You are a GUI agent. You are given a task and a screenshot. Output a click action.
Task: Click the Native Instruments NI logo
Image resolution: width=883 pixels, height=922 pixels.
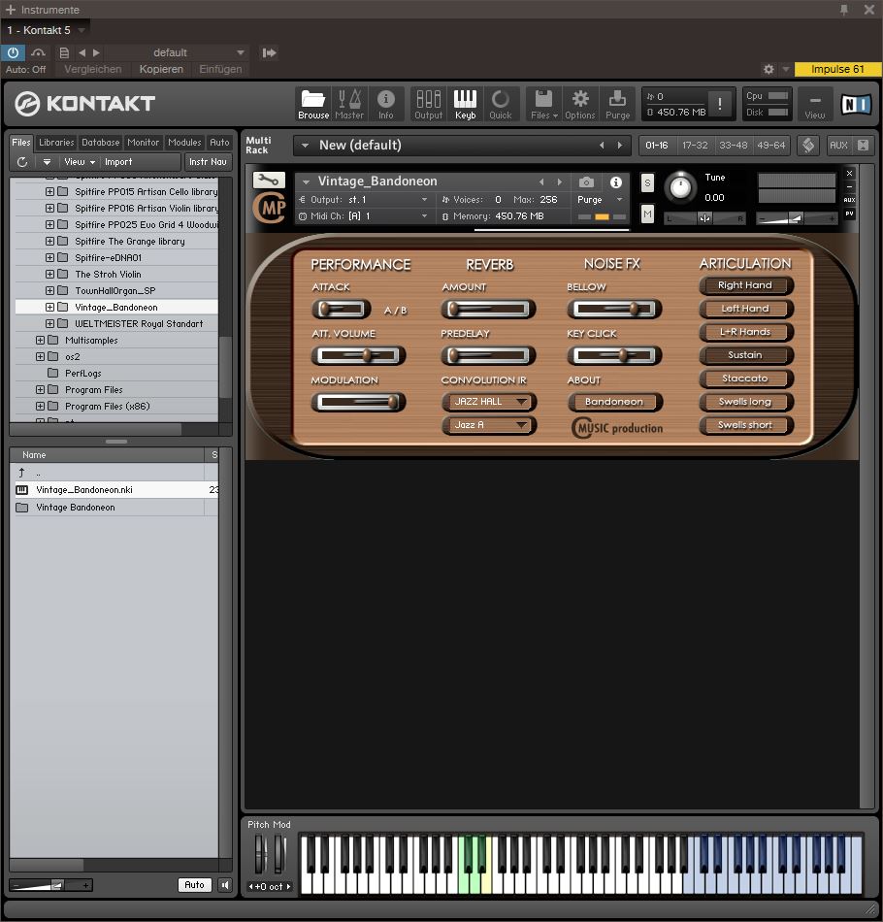pos(856,104)
